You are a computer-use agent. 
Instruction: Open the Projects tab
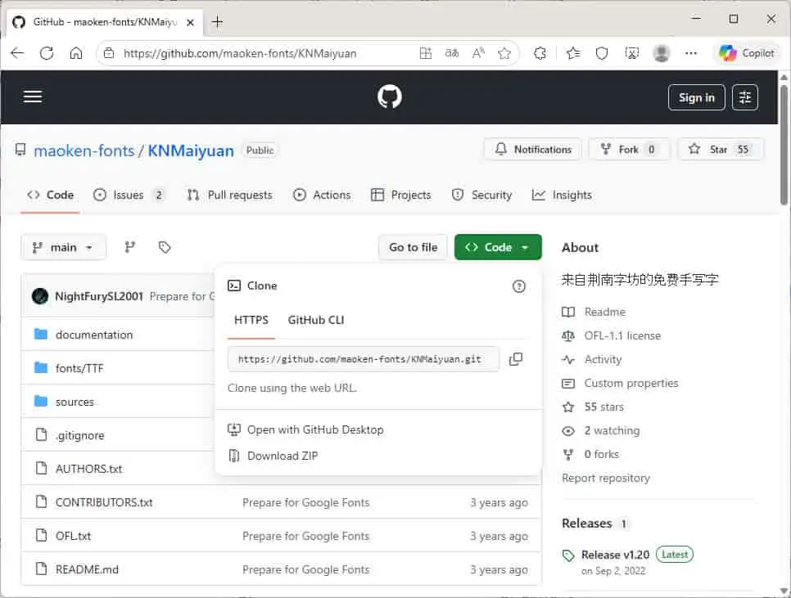pos(401,195)
